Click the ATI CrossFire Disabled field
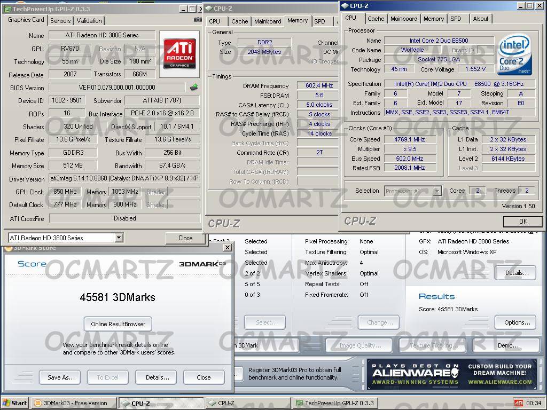Image resolution: width=547 pixels, height=410 pixels. 124,218
